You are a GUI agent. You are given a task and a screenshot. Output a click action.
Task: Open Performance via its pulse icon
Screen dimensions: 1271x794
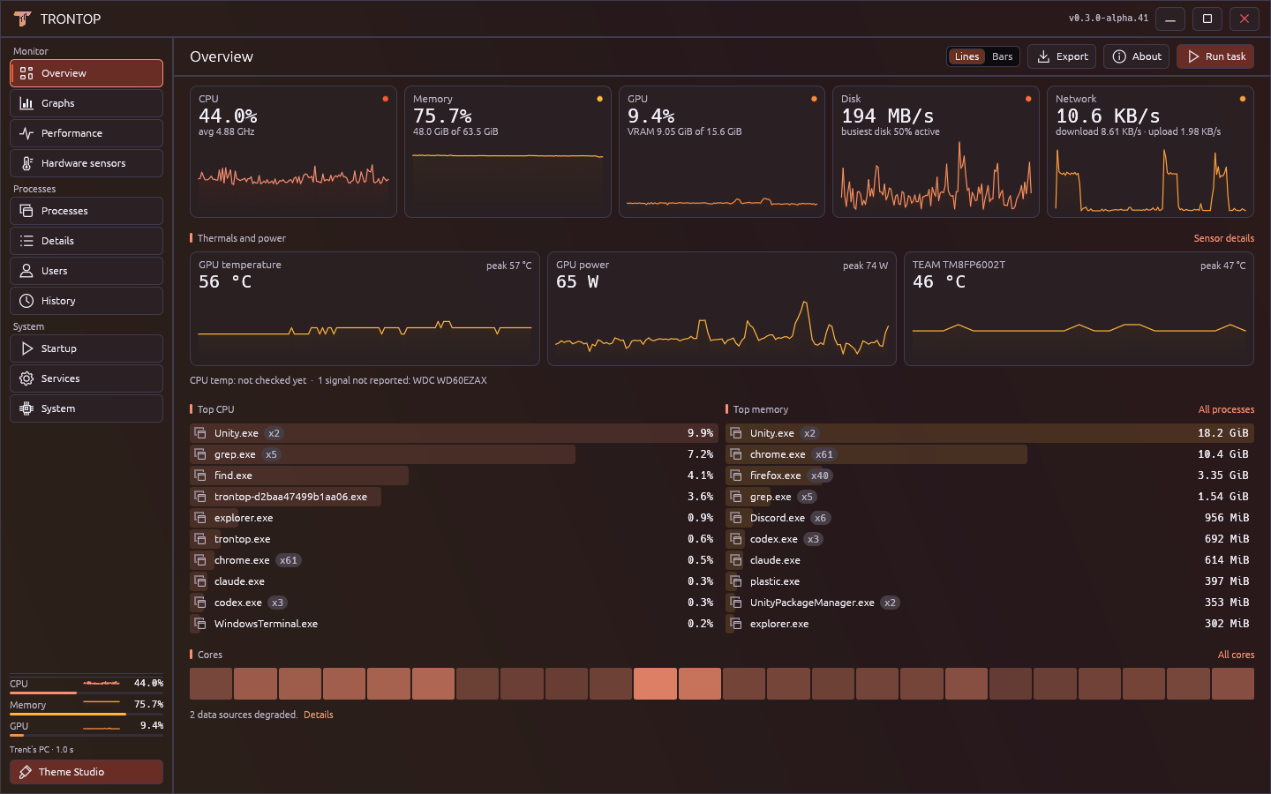26,133
